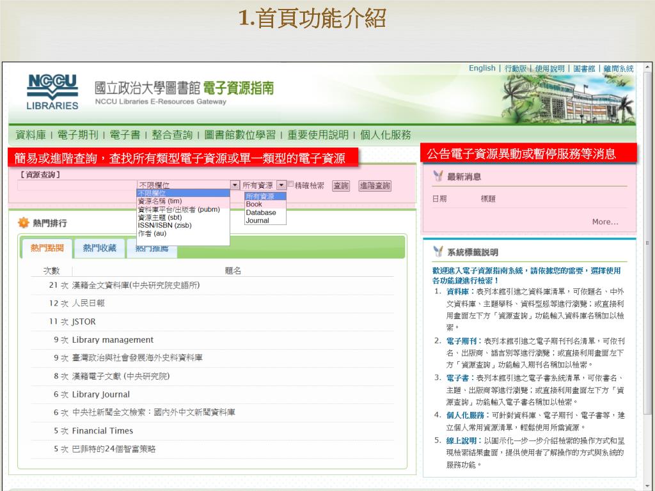The width and height of the screenshot is (655, 491).
Task: Click the icon next to 最新消息
Action: coord(438,176)
